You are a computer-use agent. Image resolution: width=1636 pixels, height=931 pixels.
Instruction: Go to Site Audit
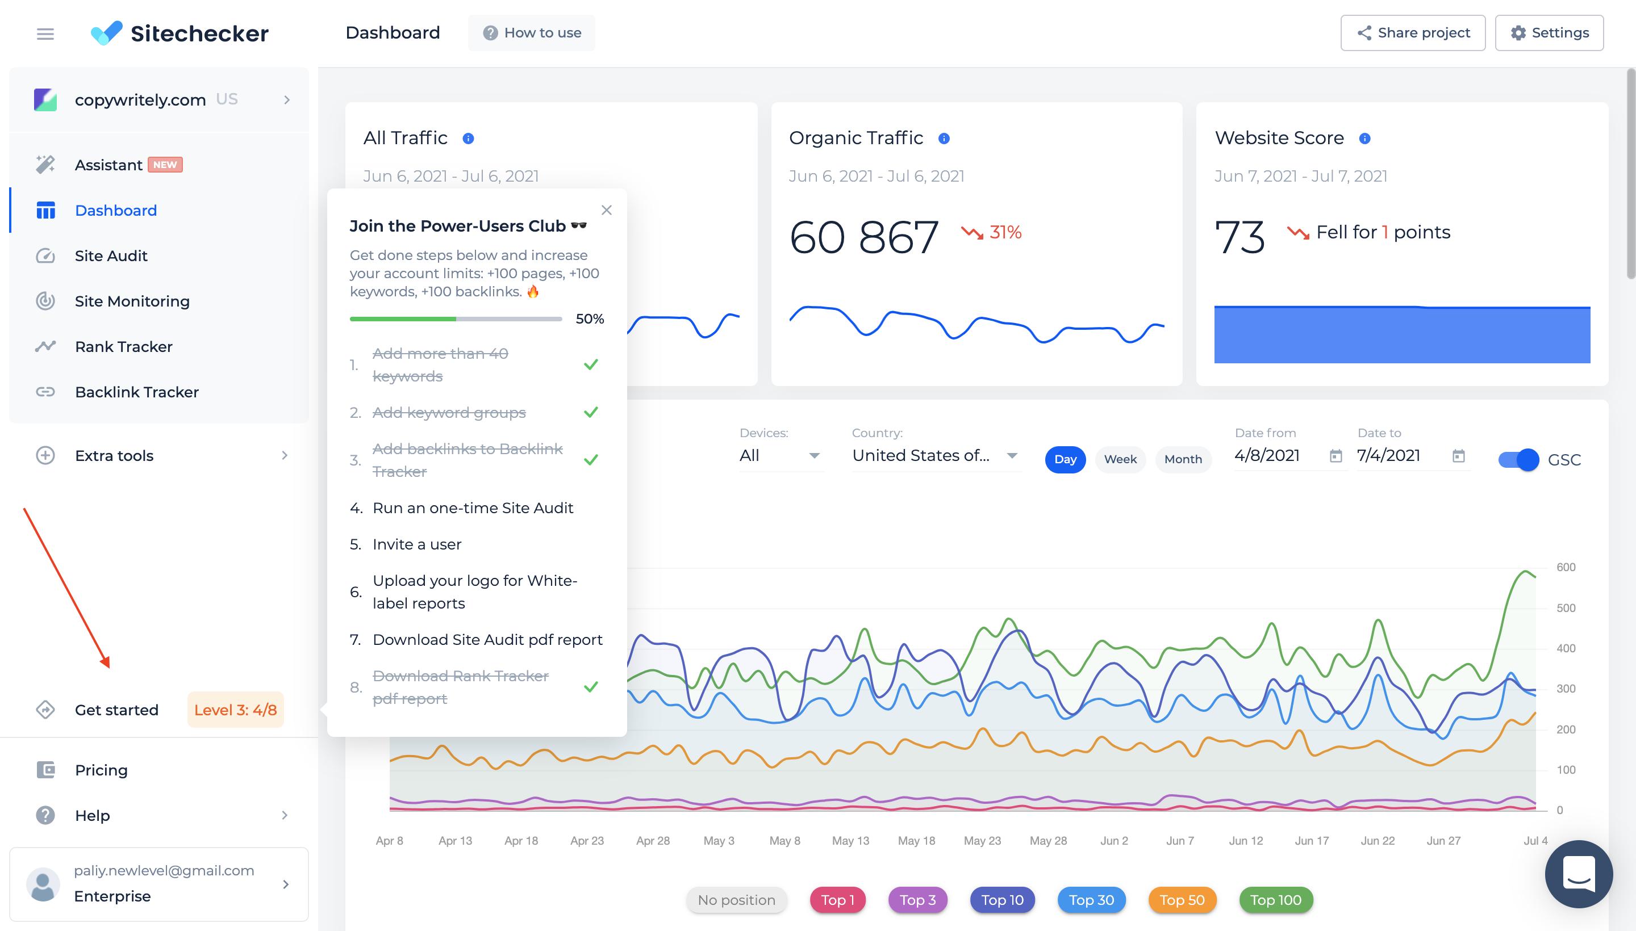tap(158, 256)
